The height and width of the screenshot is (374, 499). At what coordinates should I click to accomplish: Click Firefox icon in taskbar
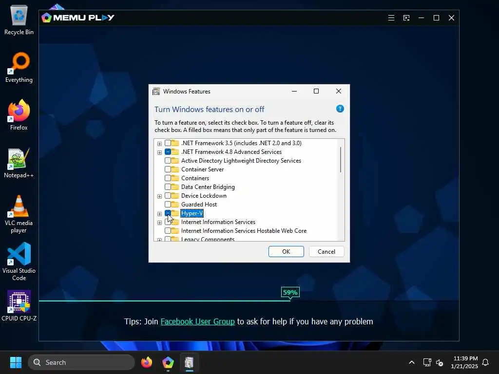pos(146,362)
